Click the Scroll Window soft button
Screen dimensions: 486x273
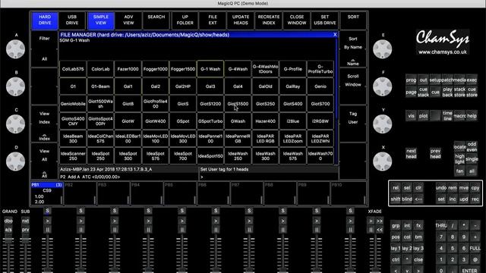352,86
